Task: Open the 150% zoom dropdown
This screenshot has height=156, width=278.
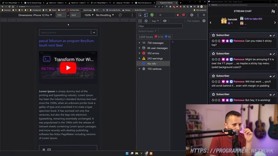Action: pos(89,15)
